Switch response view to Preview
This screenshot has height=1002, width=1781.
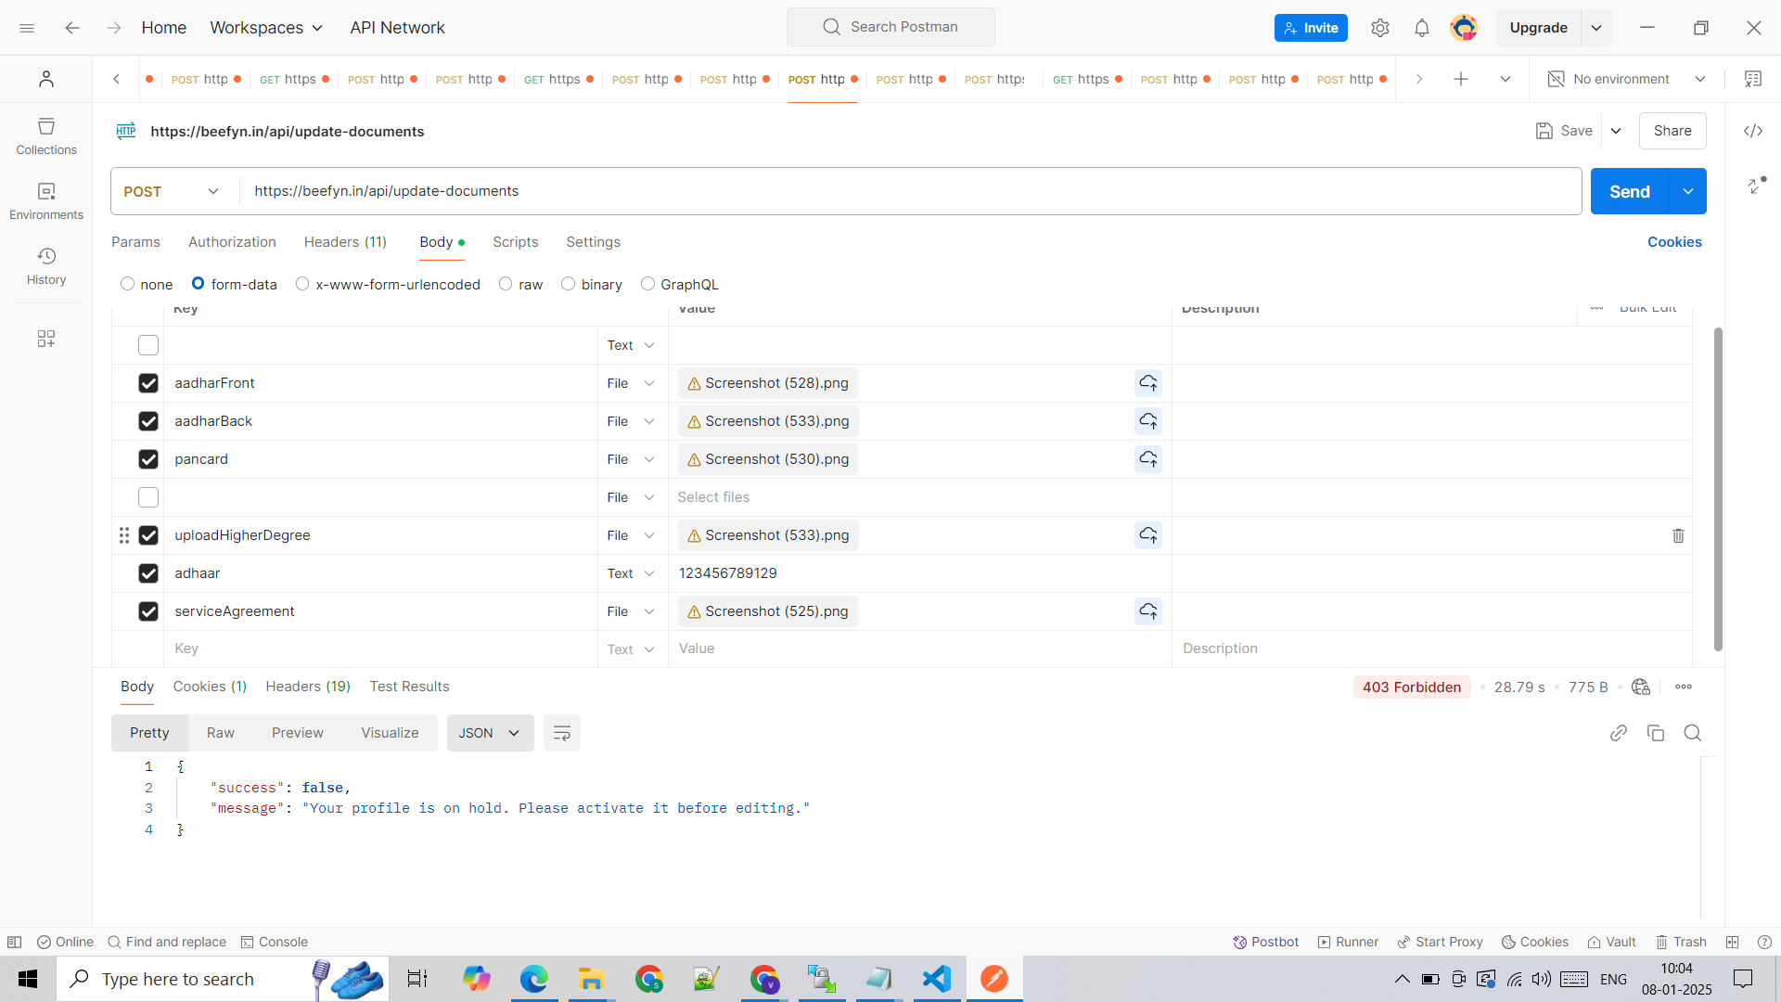(298, 733)
